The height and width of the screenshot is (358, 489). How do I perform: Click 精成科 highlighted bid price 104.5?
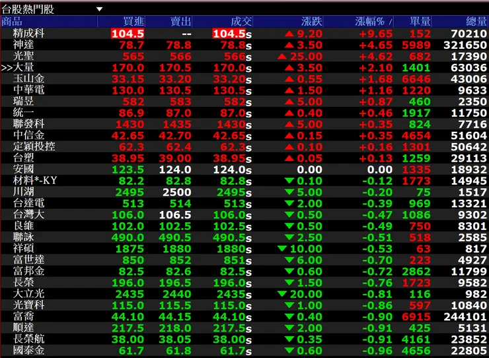(128, 34)
